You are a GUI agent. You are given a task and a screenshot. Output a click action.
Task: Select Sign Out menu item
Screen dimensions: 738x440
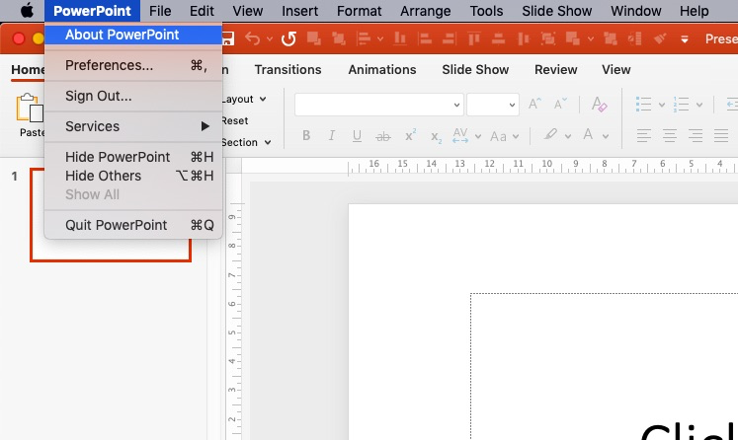click(133, 96)
